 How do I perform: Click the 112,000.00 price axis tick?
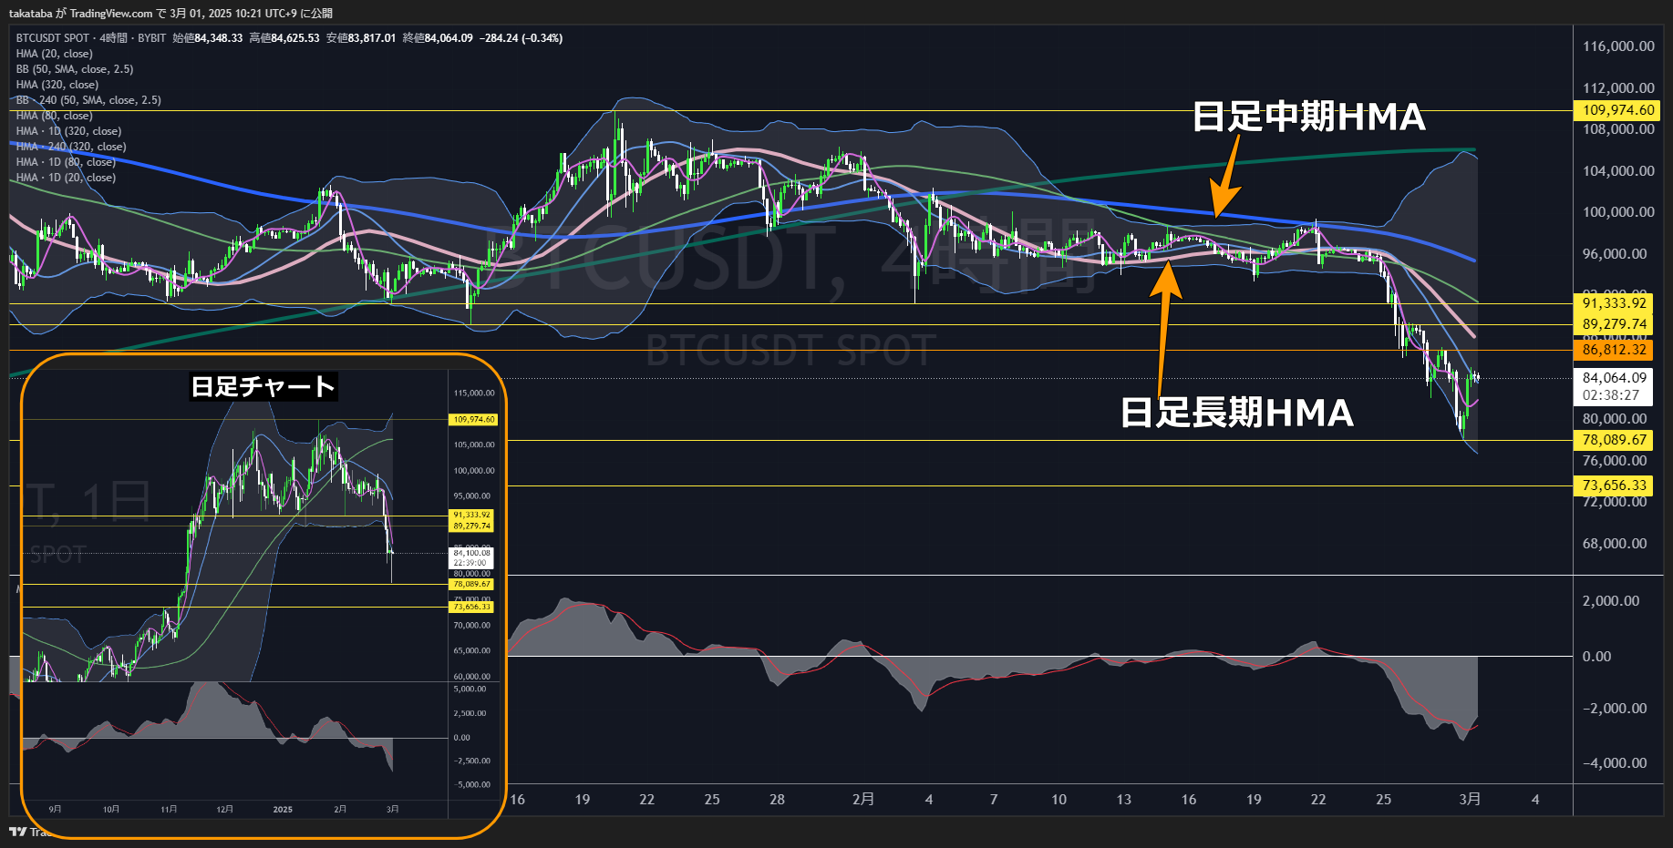pos(1618,88)
